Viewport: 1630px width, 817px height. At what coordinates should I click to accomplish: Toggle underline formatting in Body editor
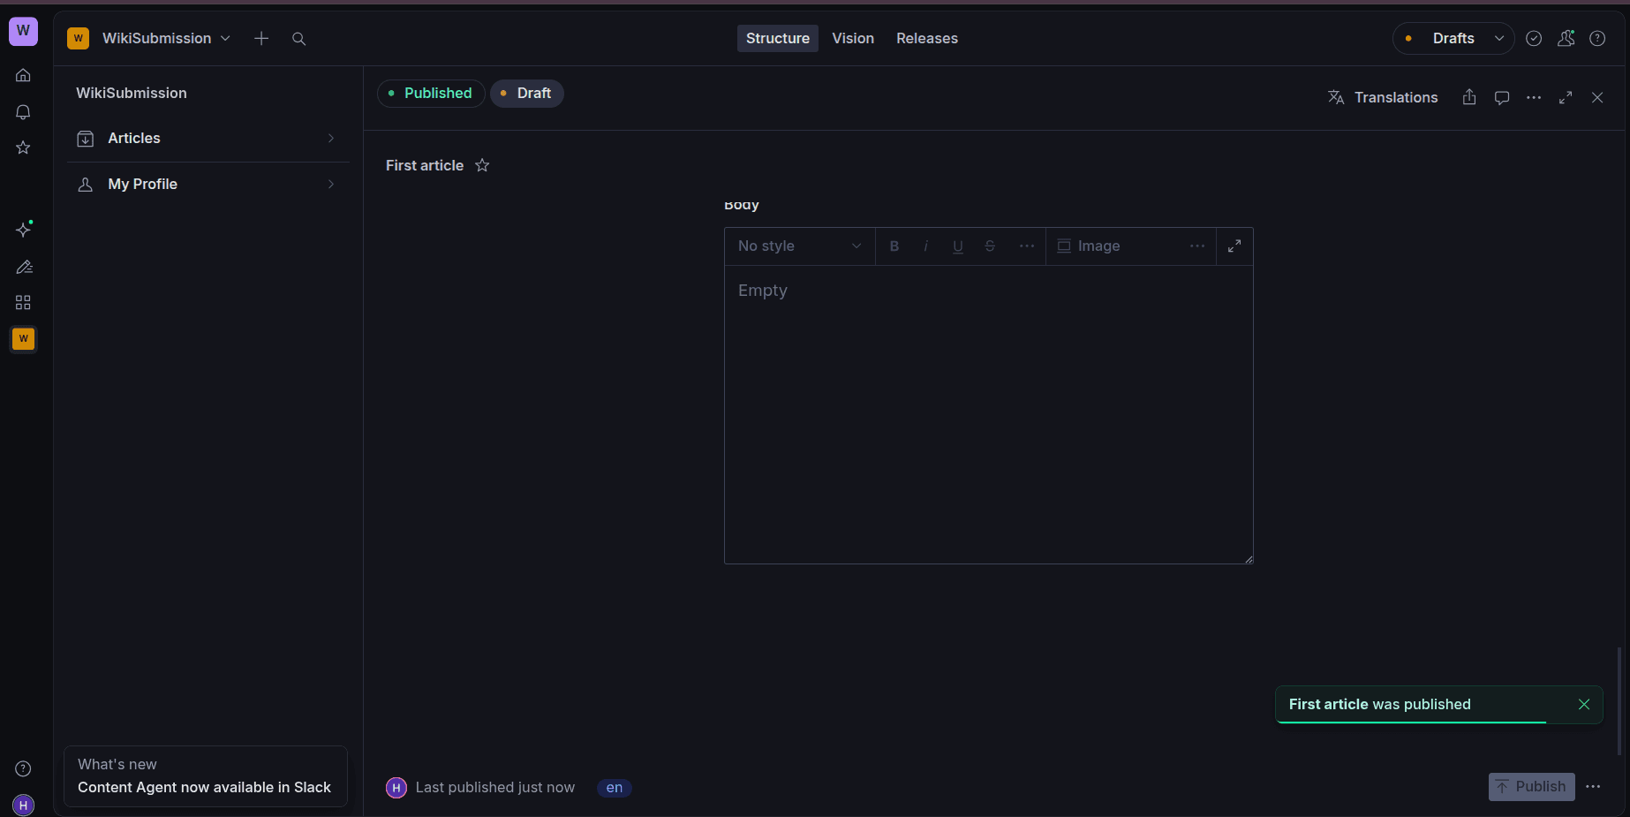pyautogui.click(x=958, y=246)
